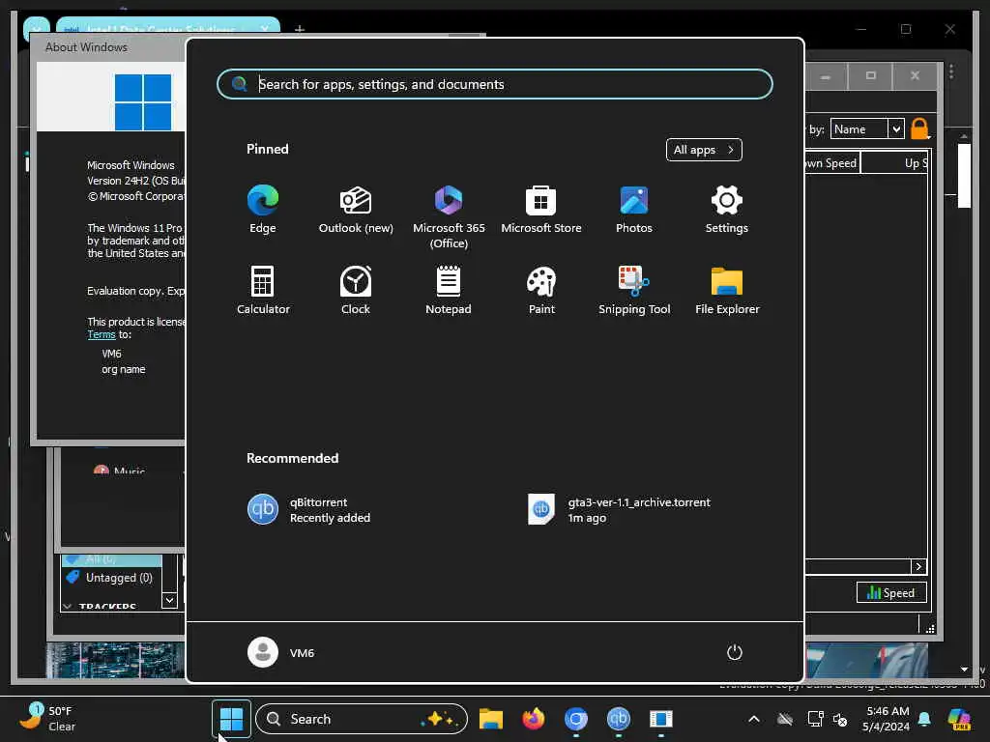Click the sidebar filter scroll-down arrow in qBittorrent
This screenshot has width=990, height=742.
pos(169,599)
